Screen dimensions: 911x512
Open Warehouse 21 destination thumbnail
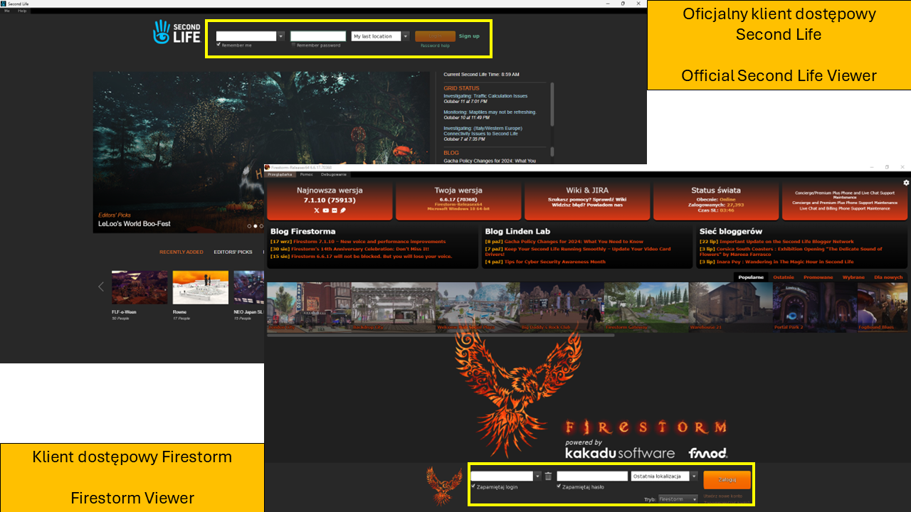[x=731, y=307]
